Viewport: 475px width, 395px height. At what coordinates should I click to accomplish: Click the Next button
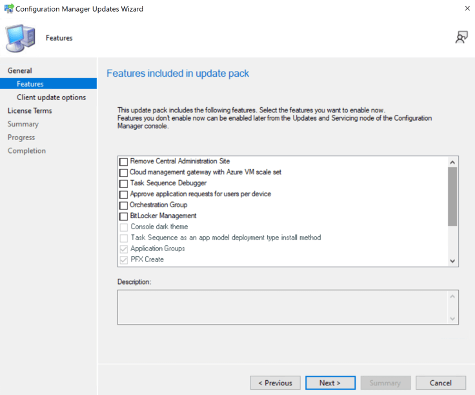[x=330, y=383]
